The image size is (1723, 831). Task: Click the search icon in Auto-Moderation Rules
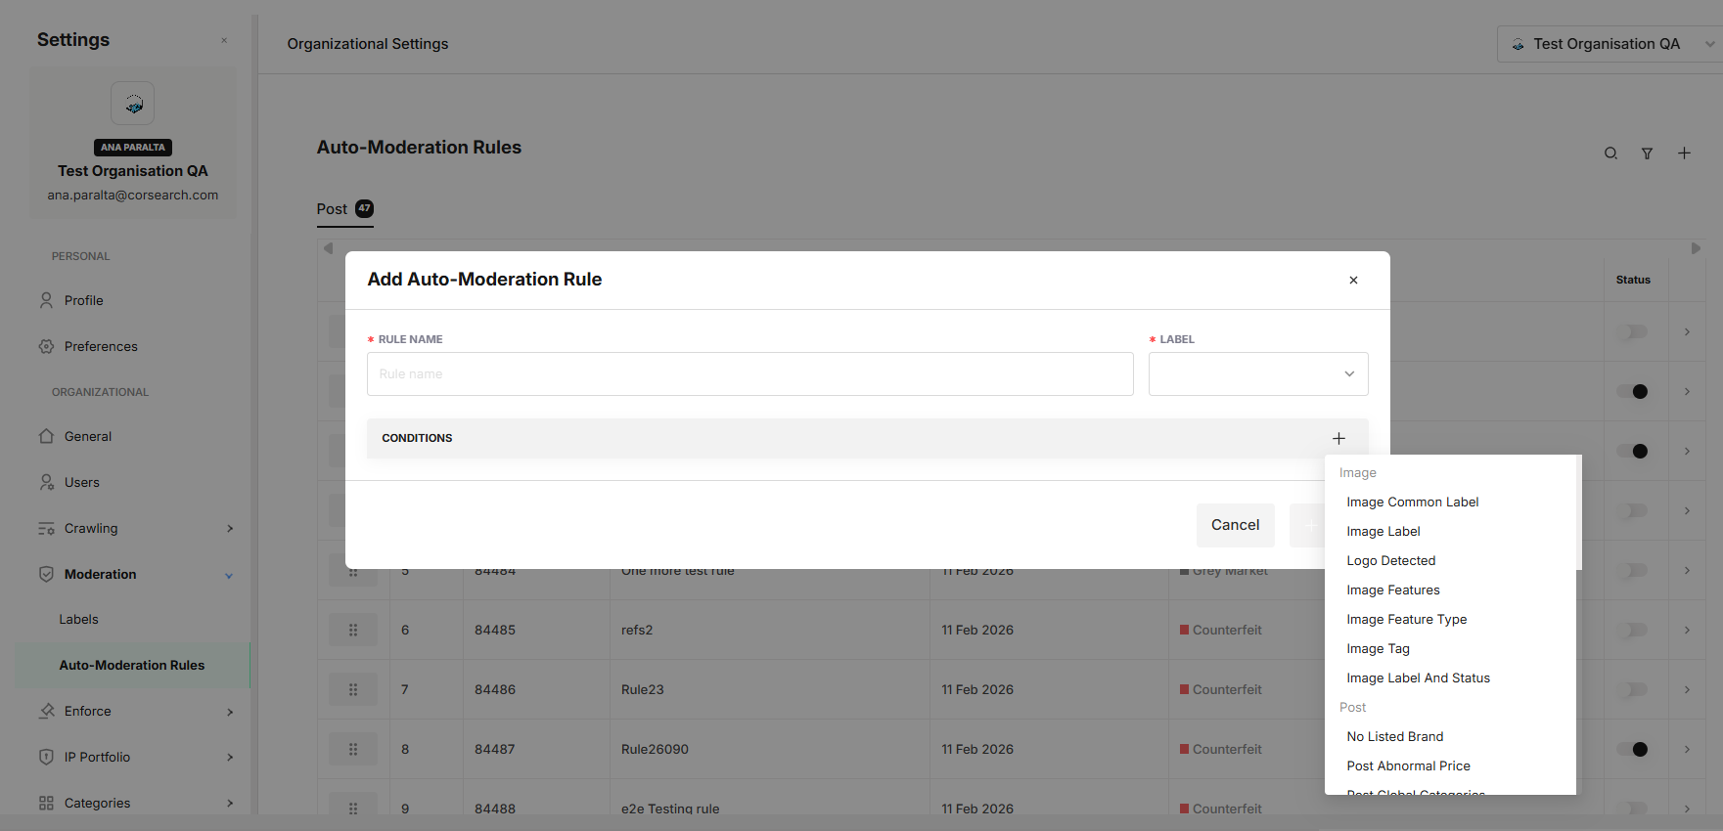coord(1610,153)
